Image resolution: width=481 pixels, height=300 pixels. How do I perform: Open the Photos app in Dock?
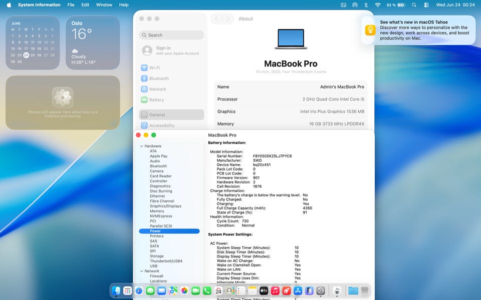click(184, 290)
